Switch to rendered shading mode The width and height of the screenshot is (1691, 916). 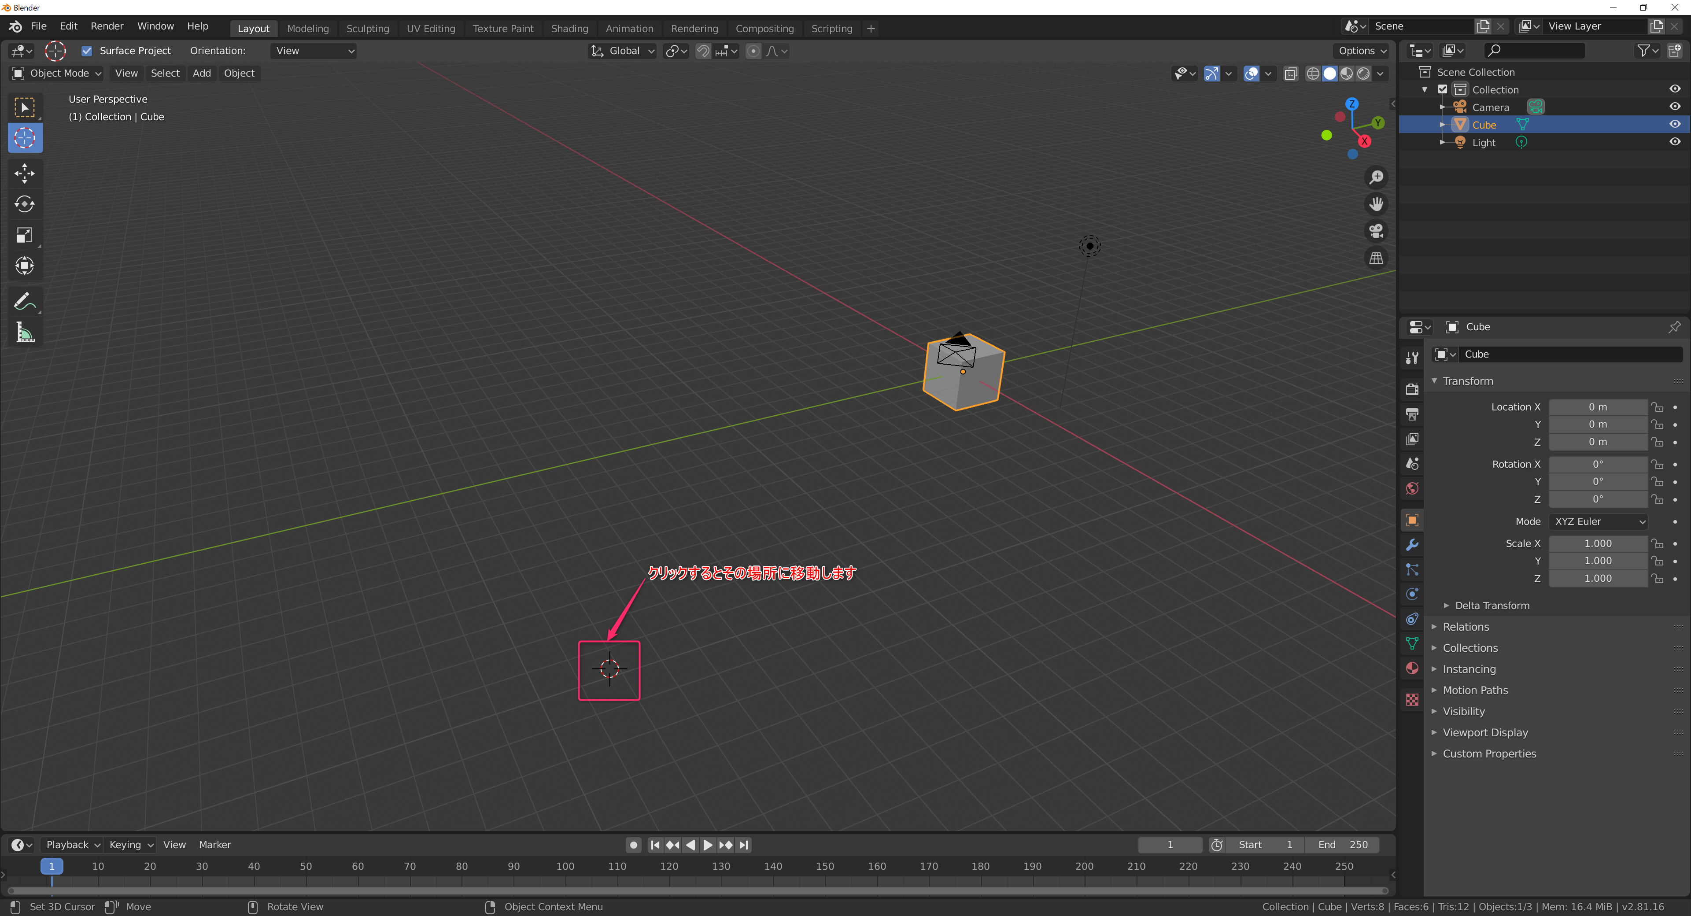point(1363,74)
